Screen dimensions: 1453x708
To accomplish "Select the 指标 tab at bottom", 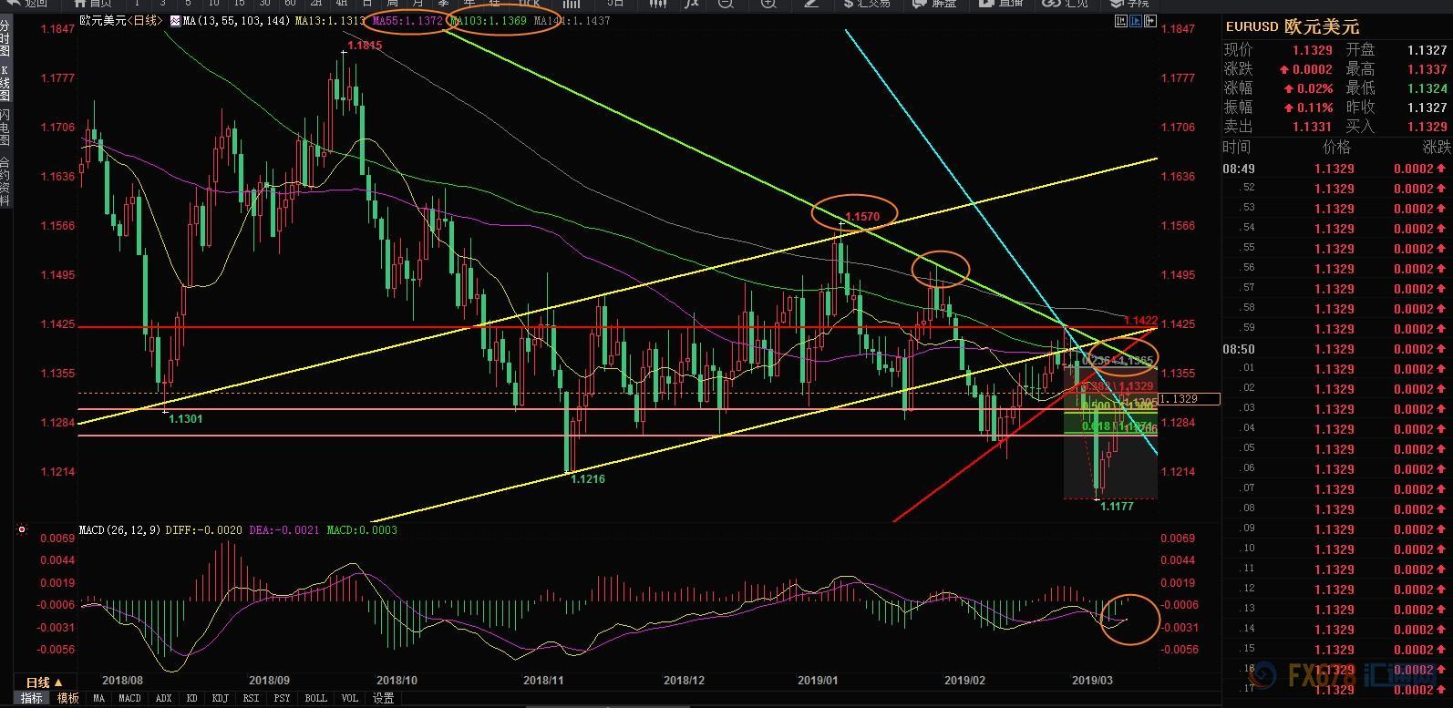I will tap(31, 698).
